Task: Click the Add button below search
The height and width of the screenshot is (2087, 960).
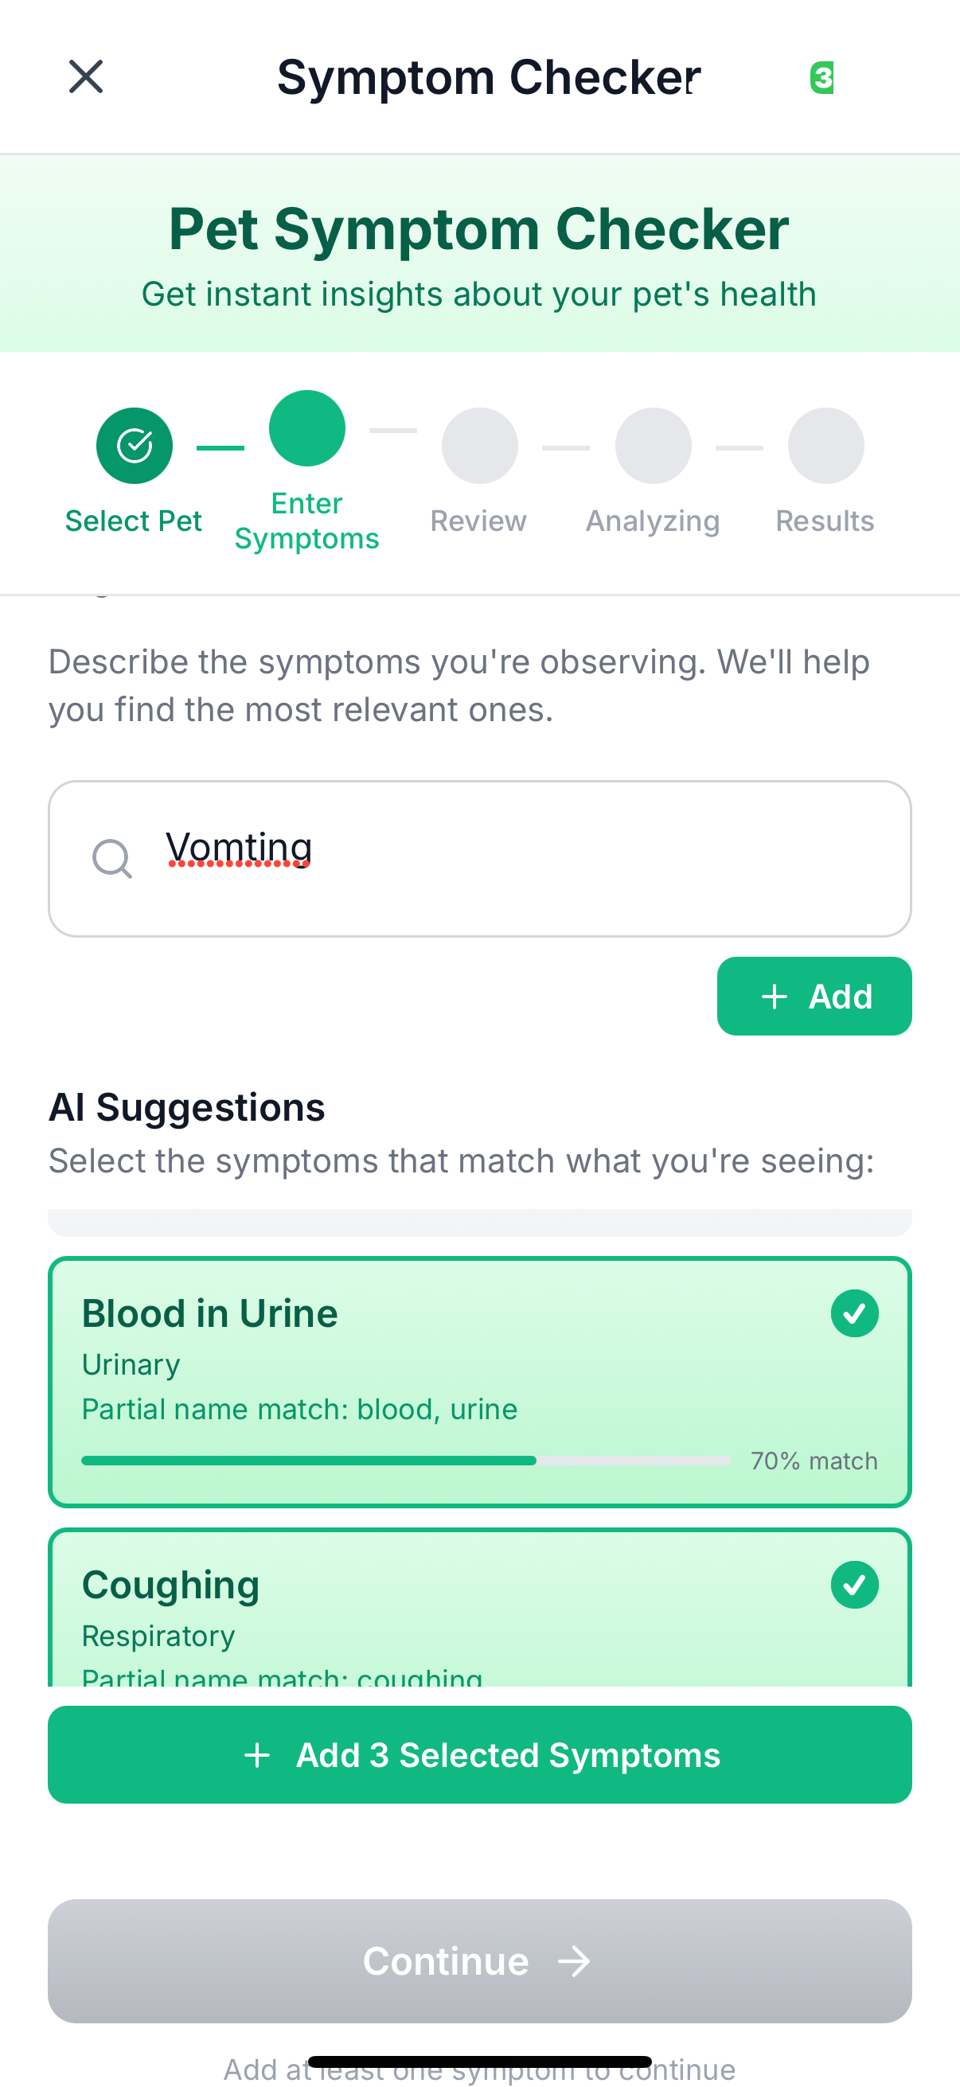Action: coord(814,996)
